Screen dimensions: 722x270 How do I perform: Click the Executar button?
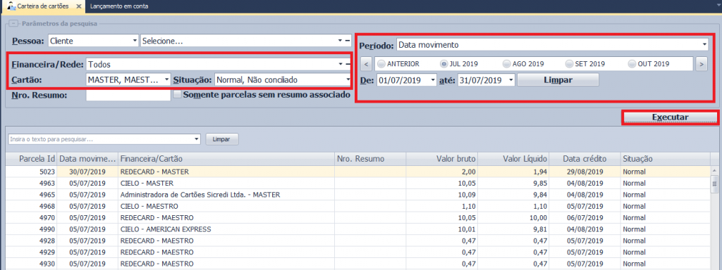(x=670, y=117)
